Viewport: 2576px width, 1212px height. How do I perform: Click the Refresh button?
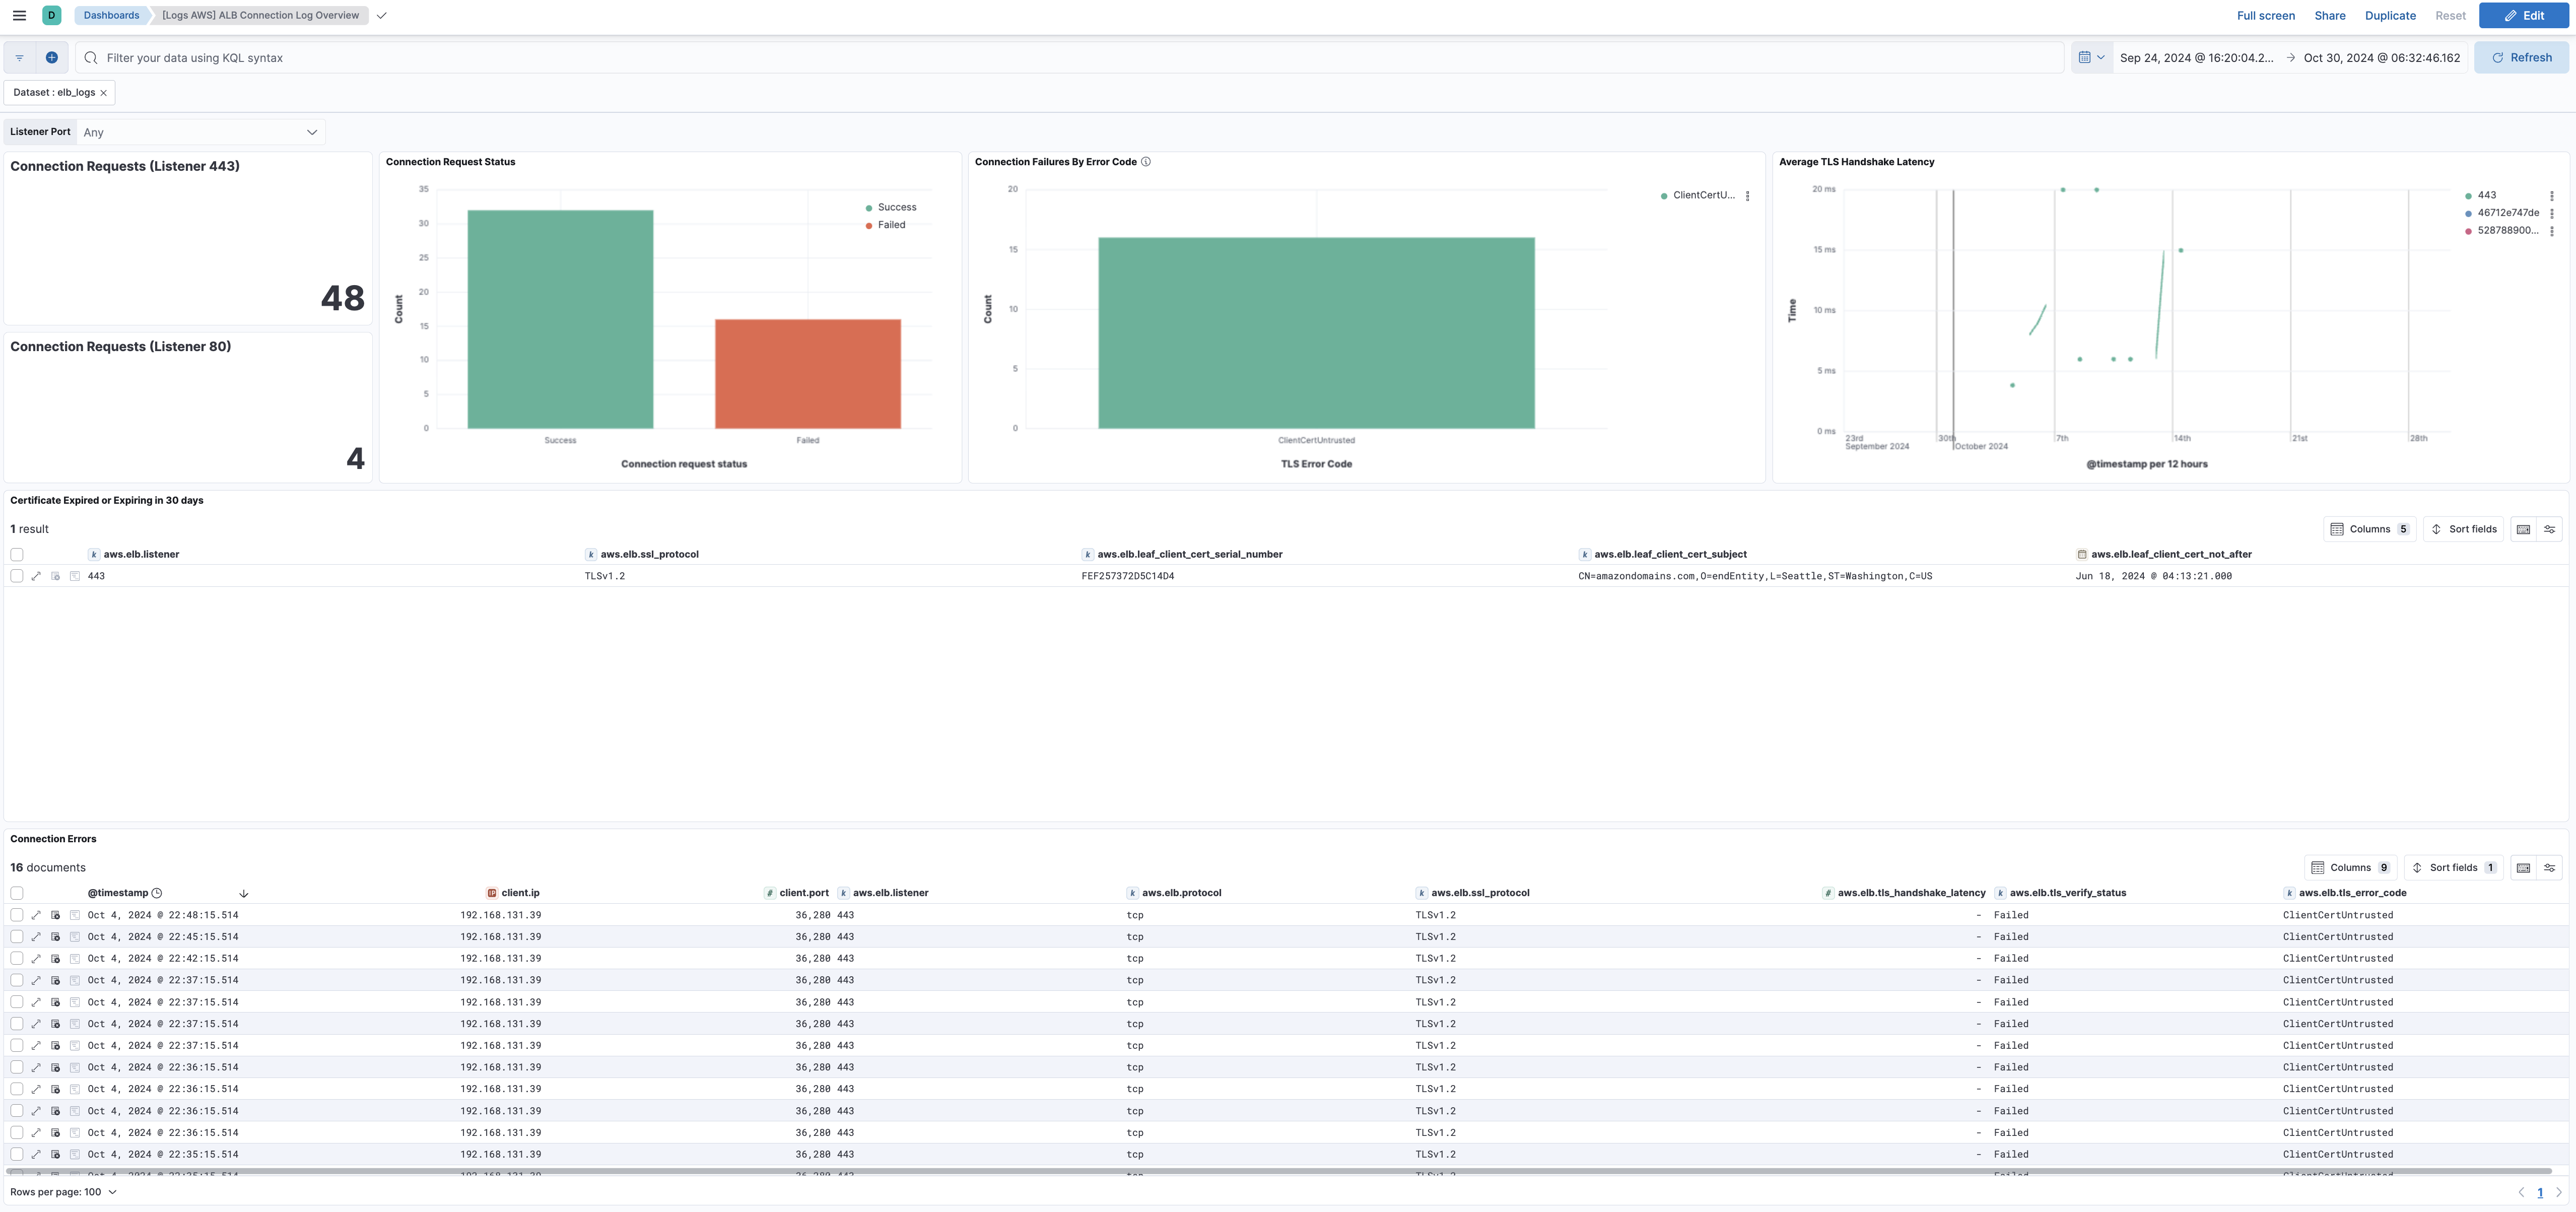tap(2521, 57)
